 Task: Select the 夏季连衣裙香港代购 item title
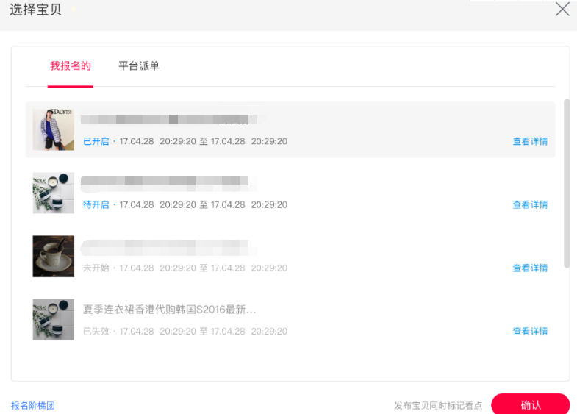[x=169, y=310]
